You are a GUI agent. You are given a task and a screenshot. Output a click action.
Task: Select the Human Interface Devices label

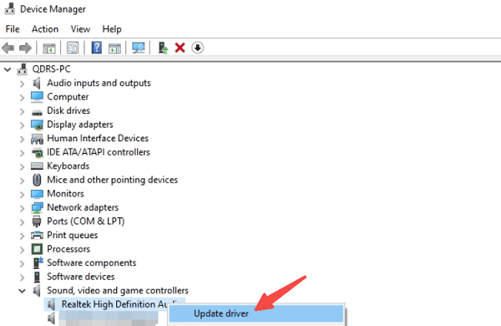(98, 138)
